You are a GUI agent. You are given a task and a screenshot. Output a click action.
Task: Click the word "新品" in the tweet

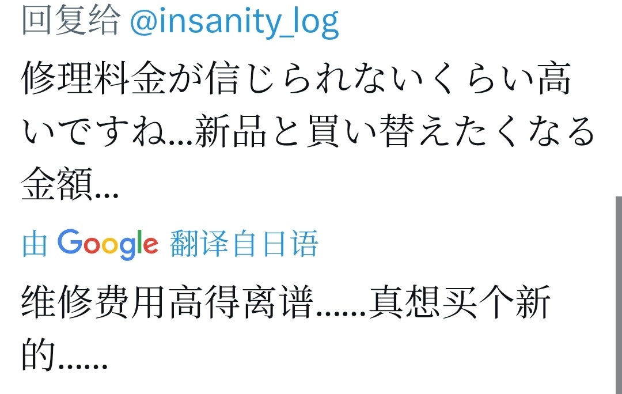[231, 132]
